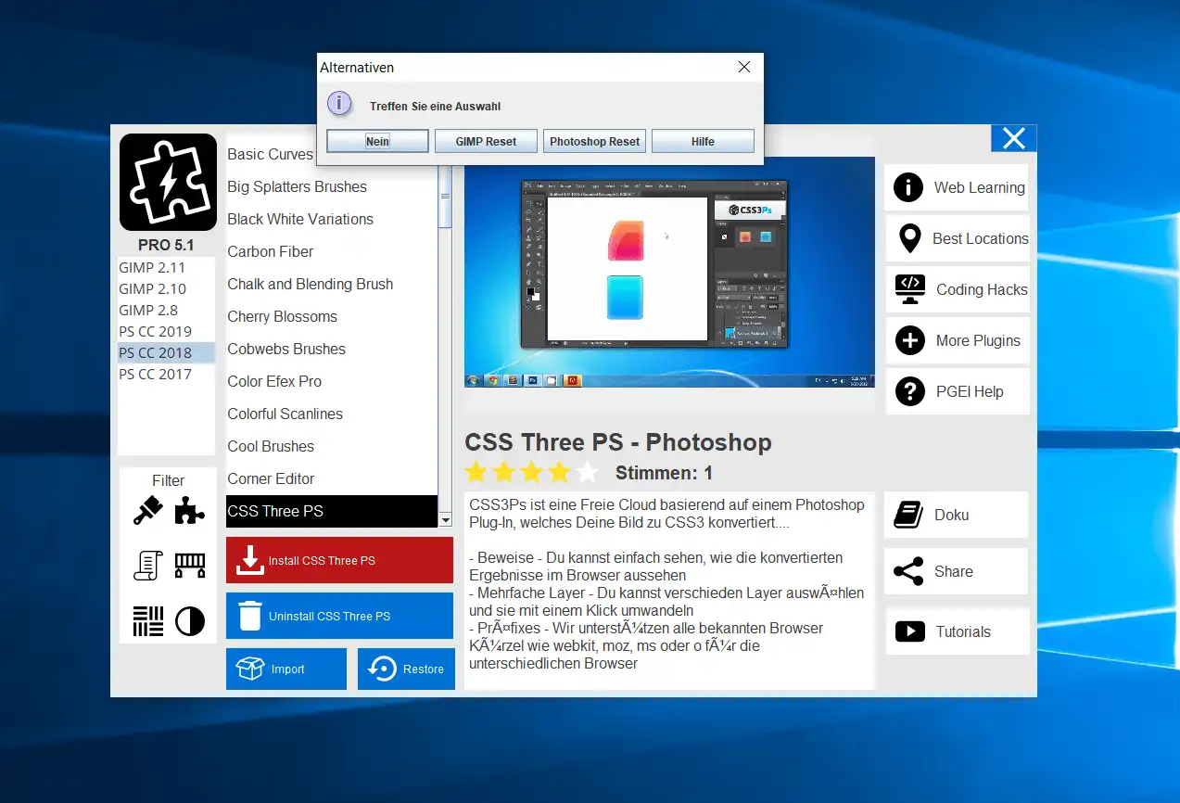This screenshot has width=1180, height=803.
Task: Click the Best Locations pin icon
Action: (x=910, y=238)
